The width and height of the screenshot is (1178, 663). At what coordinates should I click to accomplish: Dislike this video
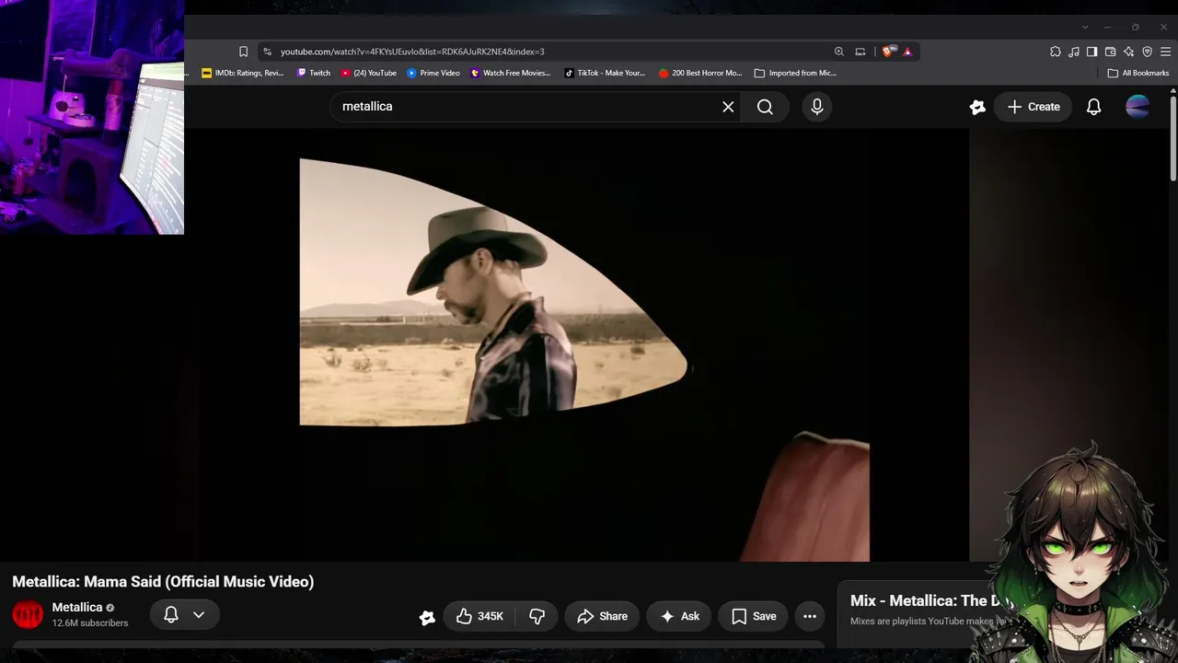[x=537, y=616]
